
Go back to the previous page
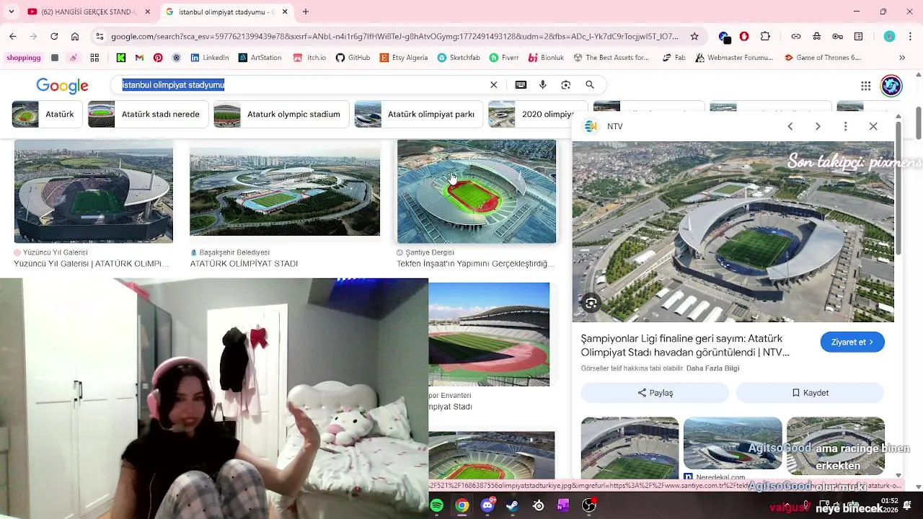pyautogui.click(x=12, y=36)
